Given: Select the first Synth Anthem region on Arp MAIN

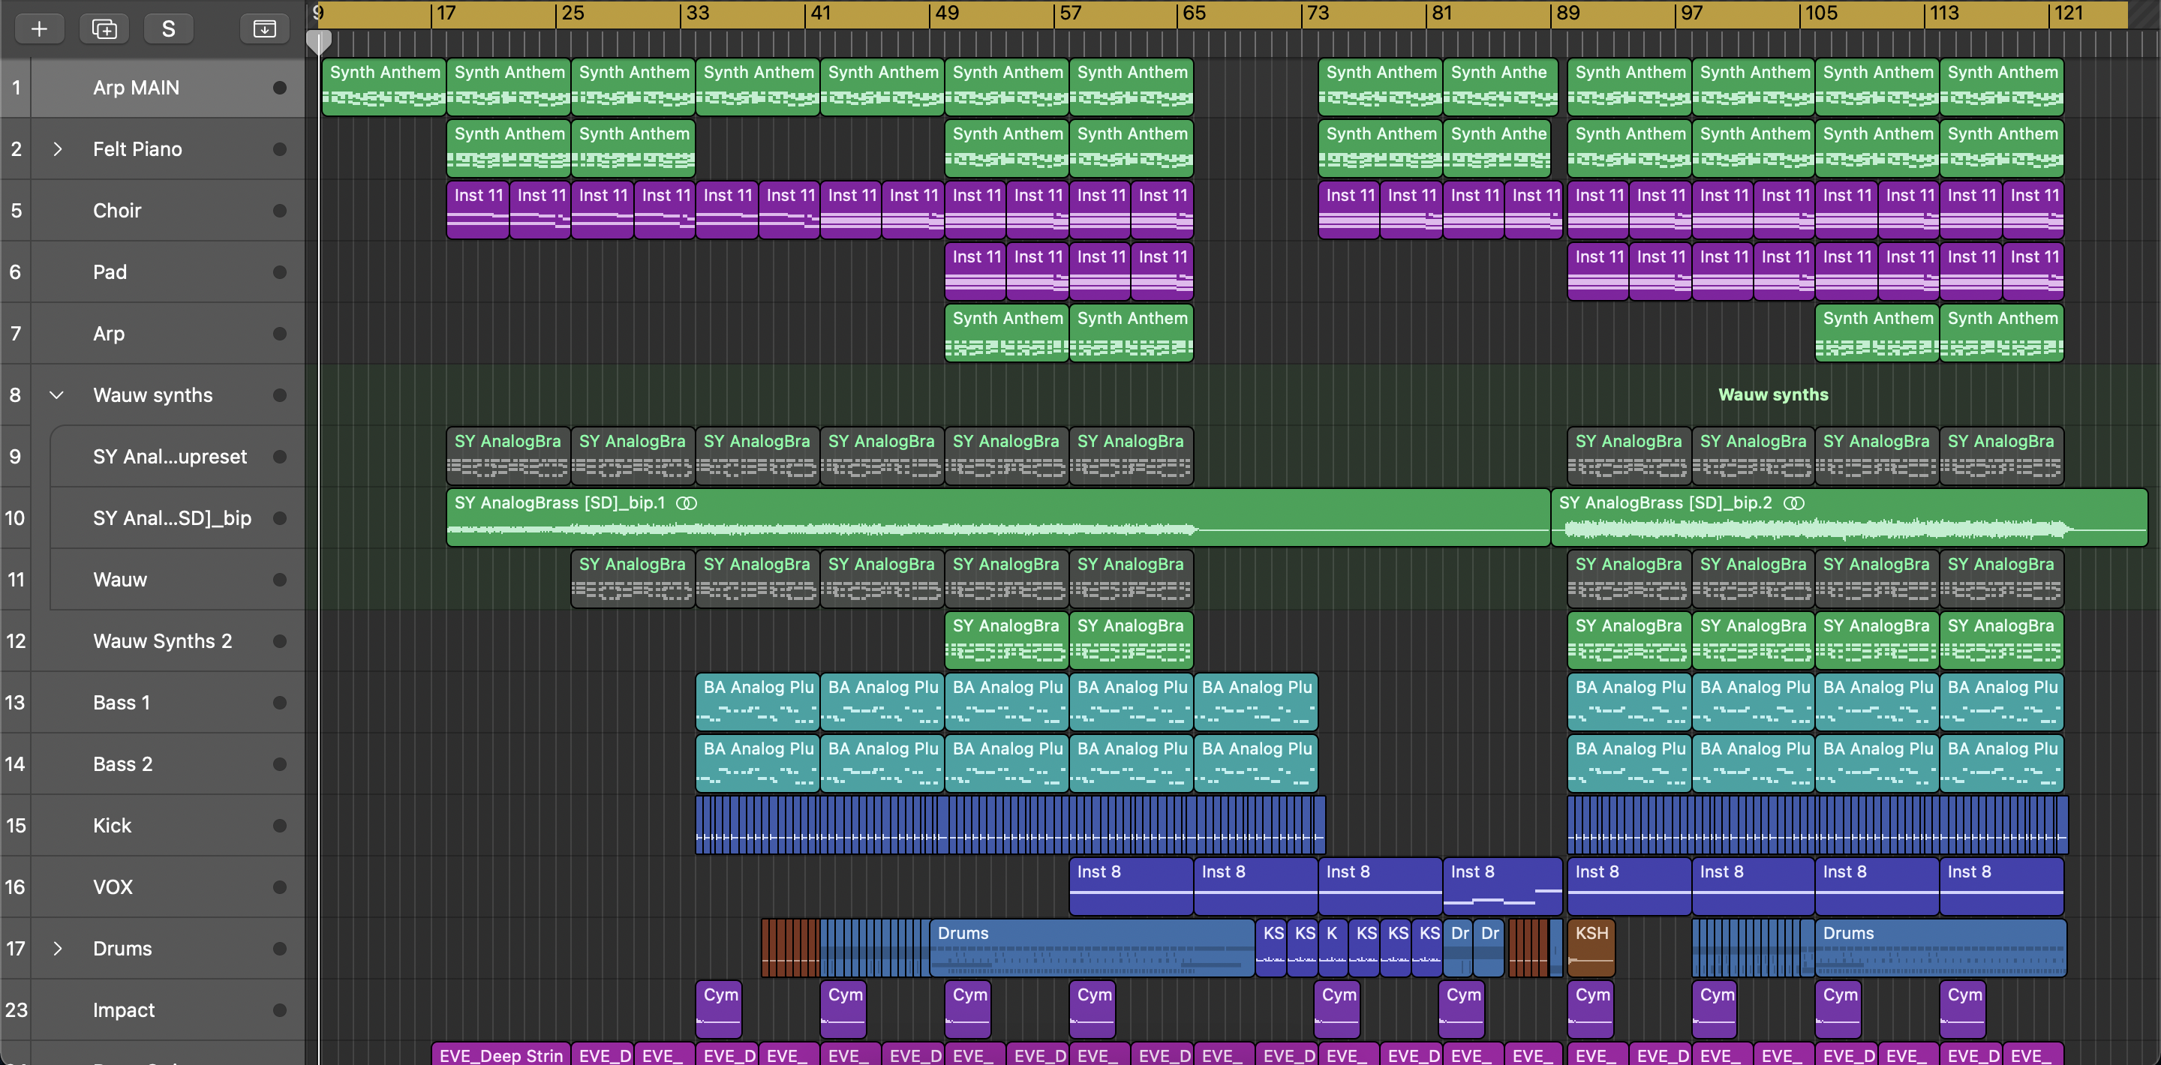Looking at the screenshot, I should point(383,87).
